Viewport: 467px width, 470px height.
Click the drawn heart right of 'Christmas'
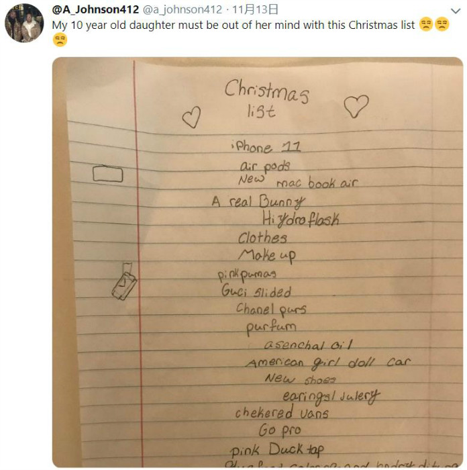point(356,106)
